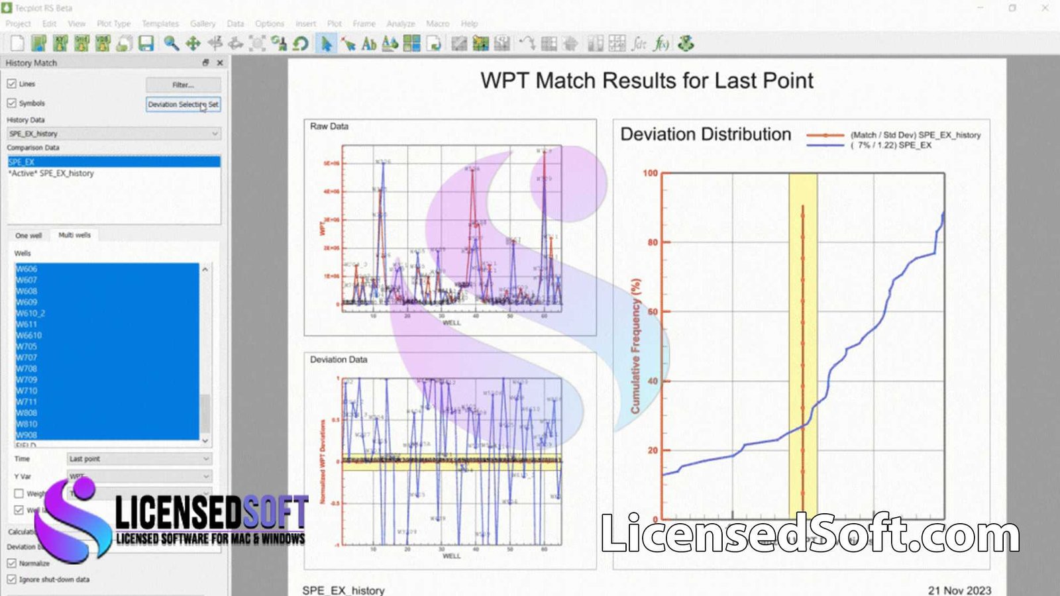Select SPE_EX in Comparison Data list

(114, 162)
